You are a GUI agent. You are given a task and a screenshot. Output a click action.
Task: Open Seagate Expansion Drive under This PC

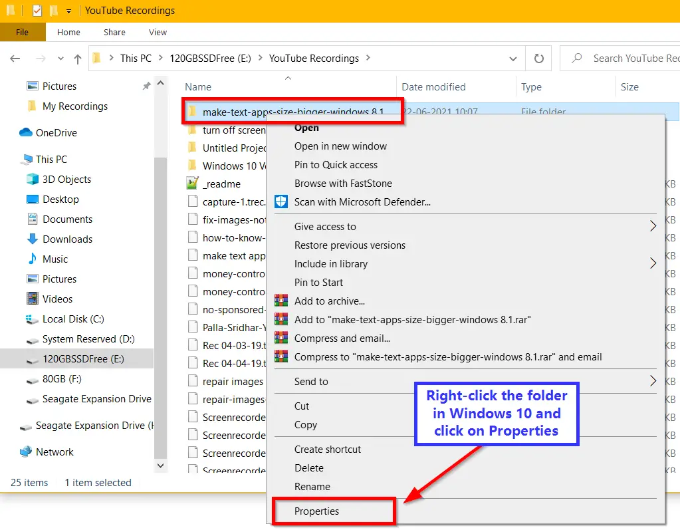click(x=96, y=398)
